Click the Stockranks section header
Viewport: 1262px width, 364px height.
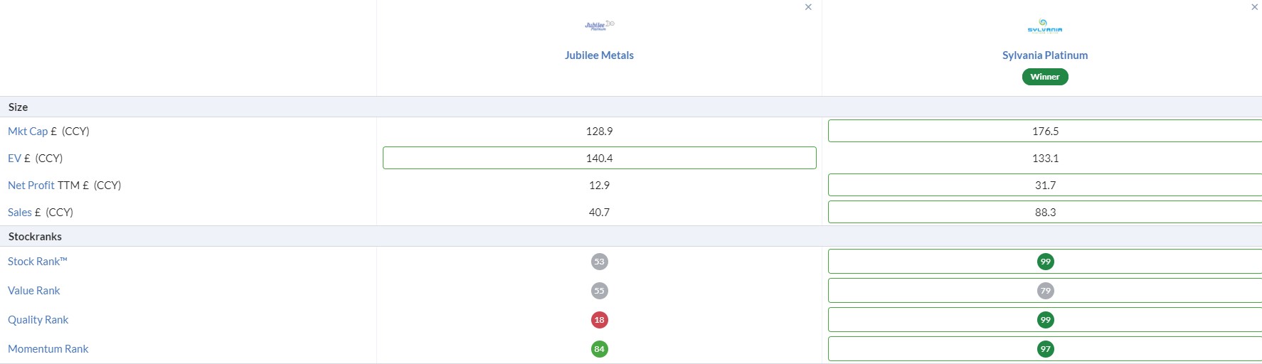tap(631, 236)
